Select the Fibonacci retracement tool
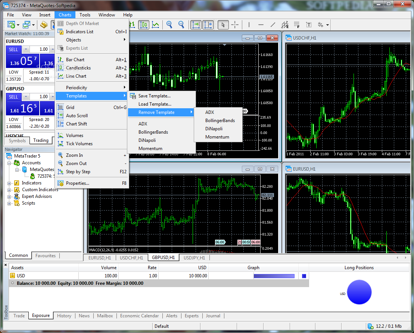The width and height of the screenshot is (414, 333). pyautogui.click(x=297, y=25)
